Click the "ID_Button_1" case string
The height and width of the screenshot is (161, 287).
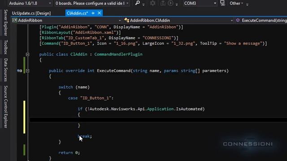tap(96, 98)
